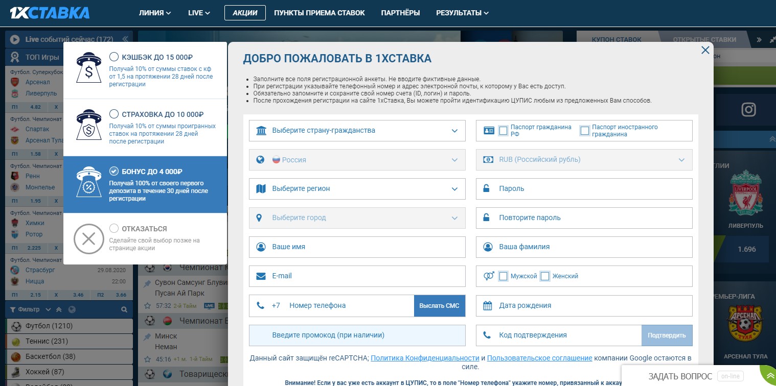
Task: Open the Россия country dropdown
Action: click(357, 160)
